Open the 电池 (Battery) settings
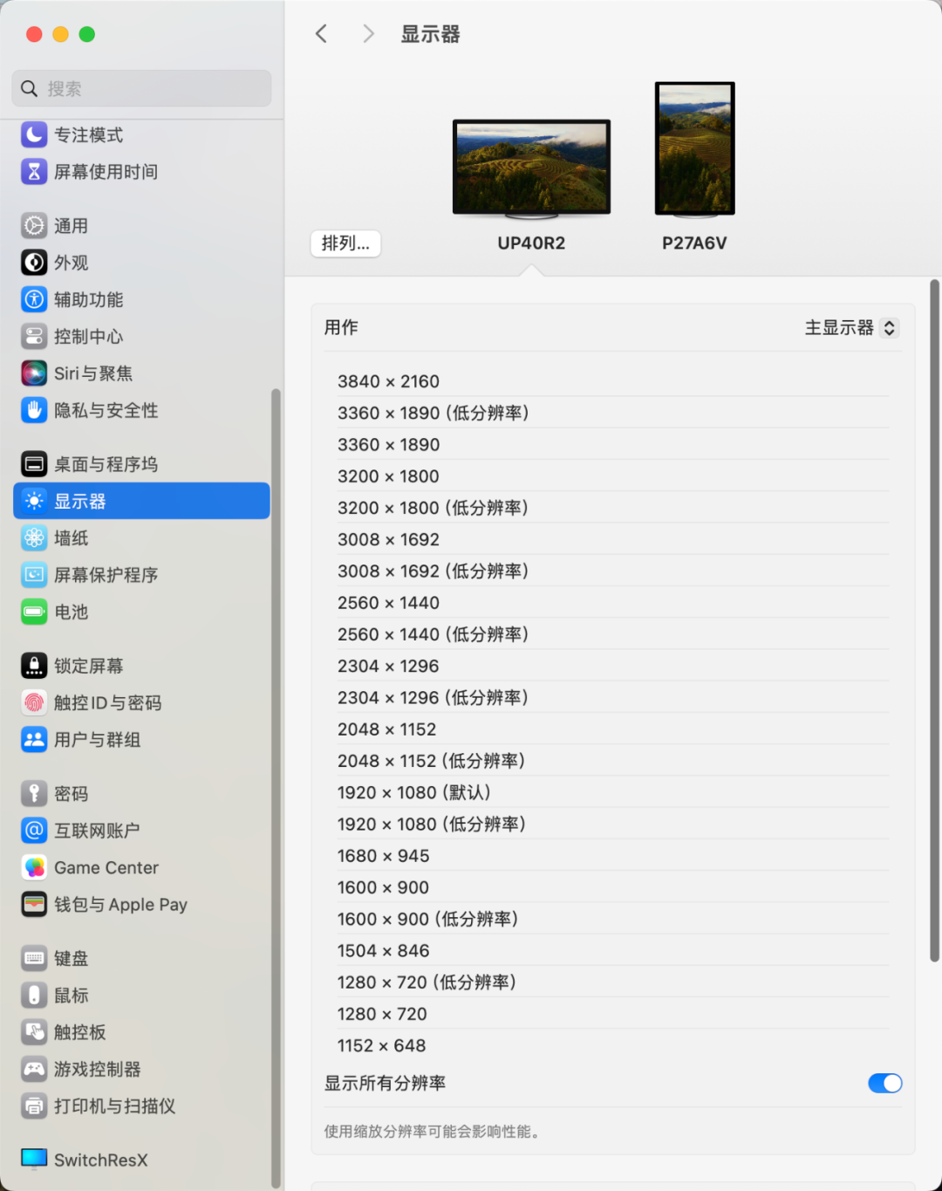Screen dimensions: 942x1191 70,612
